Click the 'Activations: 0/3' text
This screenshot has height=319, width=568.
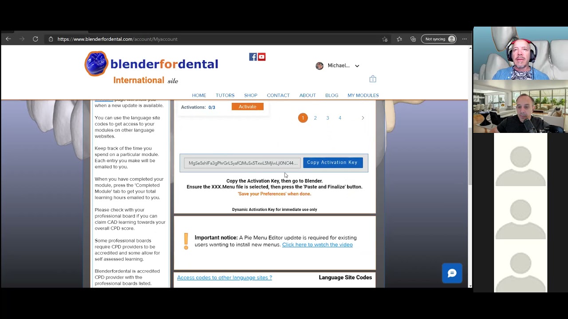tap(198, 107)
